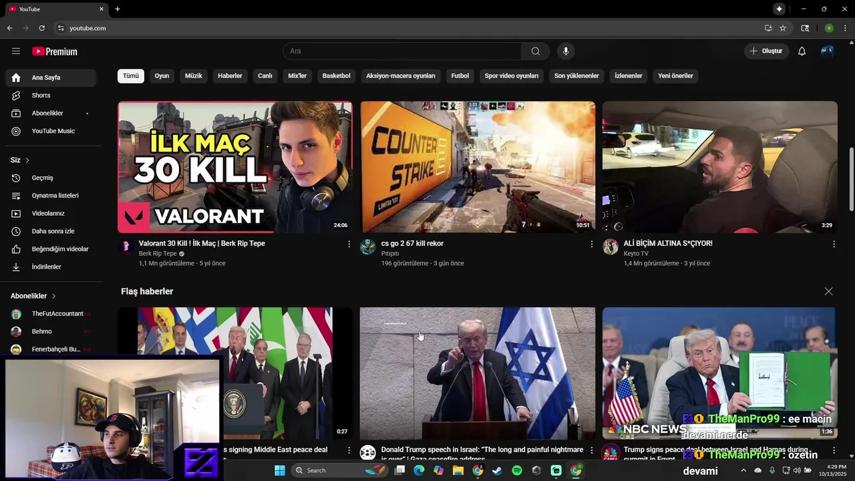Open Steam from the taskbar
Image resolution: width=855 pixels, height=481 pixels.
[x=497, y=470]
